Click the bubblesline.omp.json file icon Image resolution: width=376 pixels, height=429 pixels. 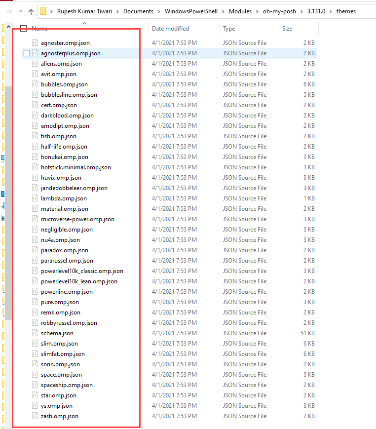35,95
